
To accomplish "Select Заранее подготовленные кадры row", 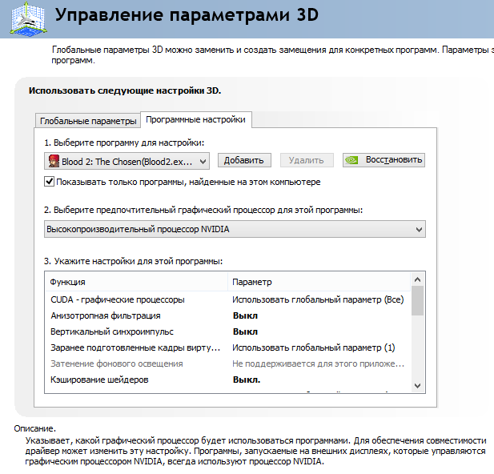I will point(227,347).
